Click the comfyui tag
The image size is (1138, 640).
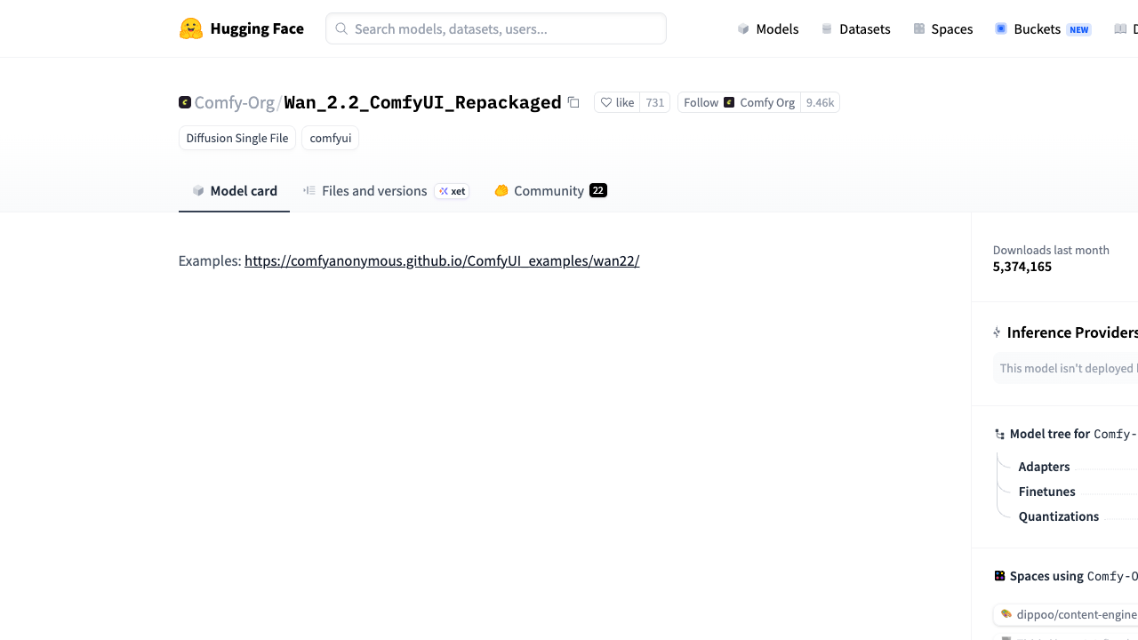(x=330, y=138)
